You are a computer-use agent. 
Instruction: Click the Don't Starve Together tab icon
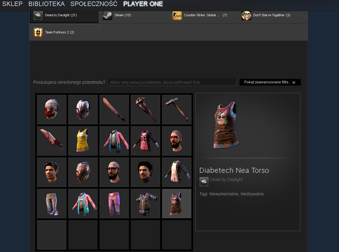(246, 15)
